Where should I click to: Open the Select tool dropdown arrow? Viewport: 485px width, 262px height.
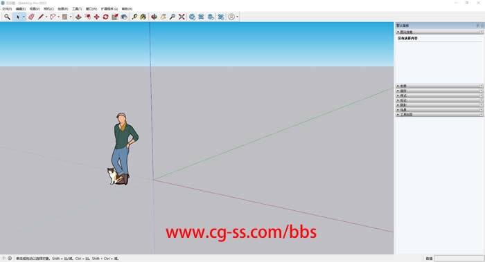click(24, 17)
